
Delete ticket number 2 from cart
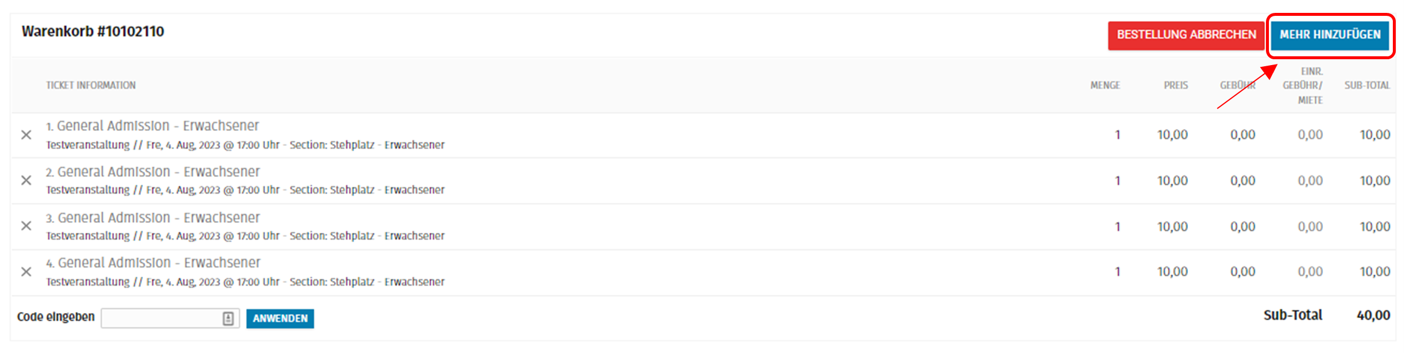pos(26,180)
